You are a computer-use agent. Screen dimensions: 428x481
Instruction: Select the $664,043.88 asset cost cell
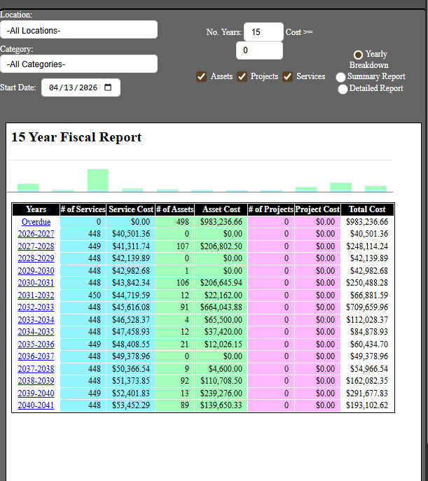[x=221, y=307]
